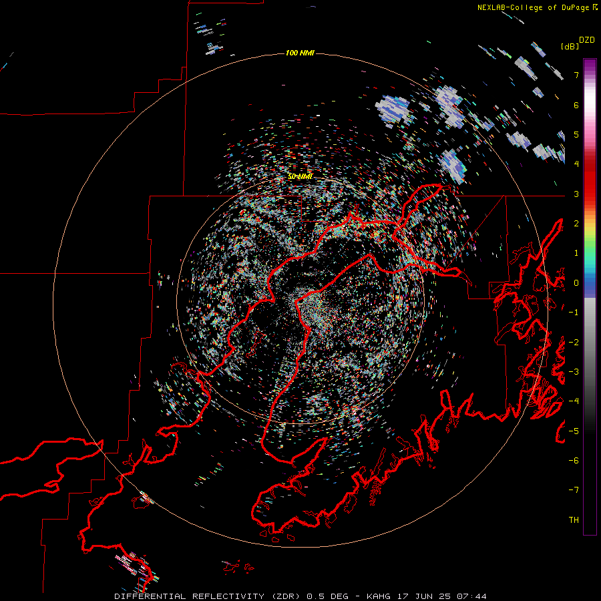Click the DIFFERENTIAL REFLECTIVITY (ZDR) title text
The width and height of the screenshot is (601, 601).
[208, 596]
